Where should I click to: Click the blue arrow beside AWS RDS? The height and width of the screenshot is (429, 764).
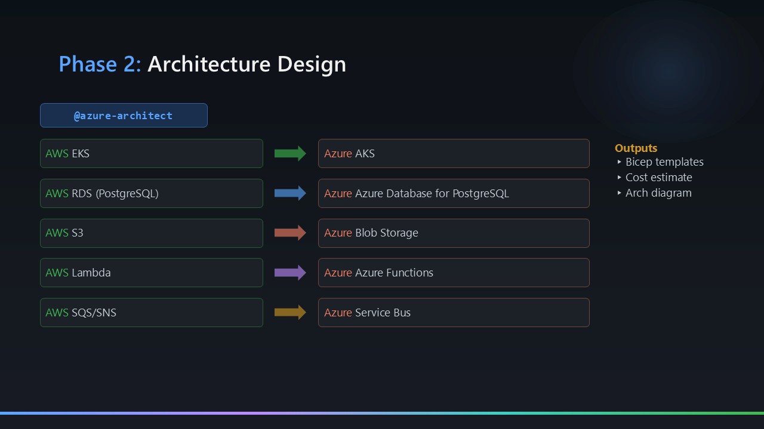pyautogui.click(x=290, y=193)
